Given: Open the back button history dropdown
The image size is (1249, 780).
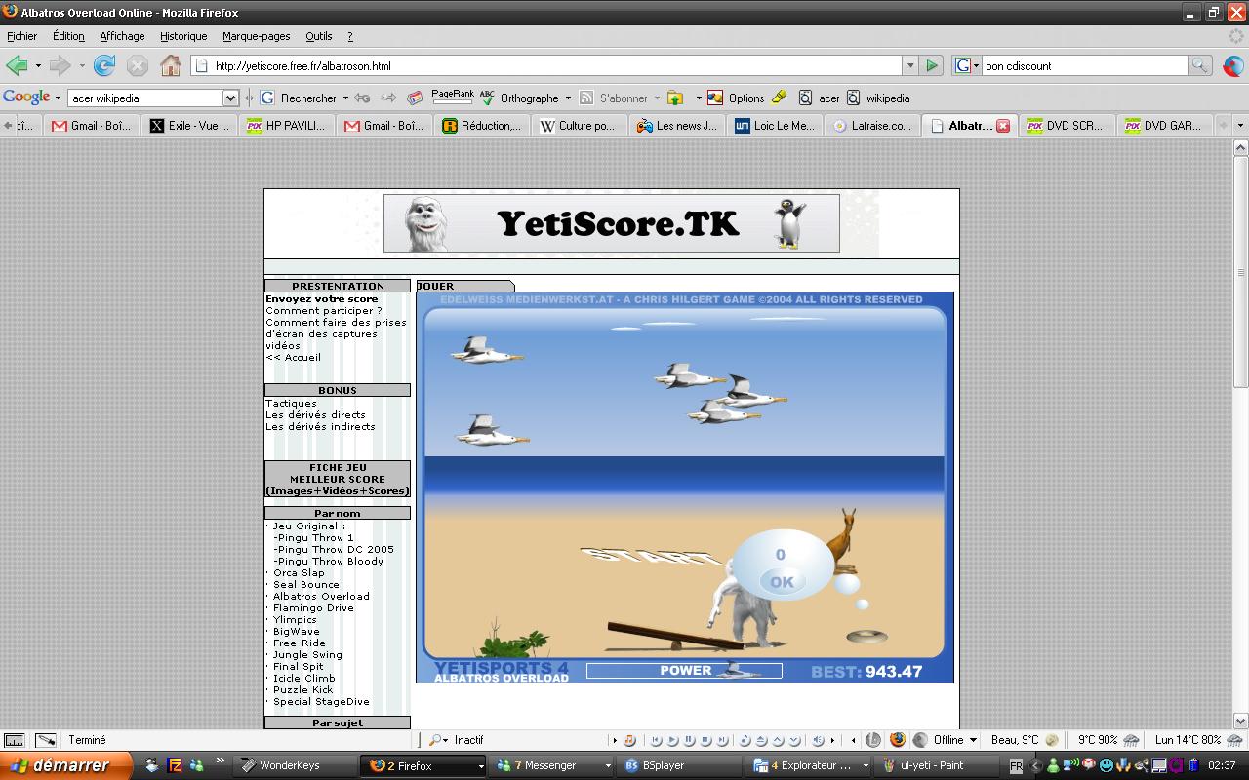Looking at the screenshot, I should click(38, 65).
